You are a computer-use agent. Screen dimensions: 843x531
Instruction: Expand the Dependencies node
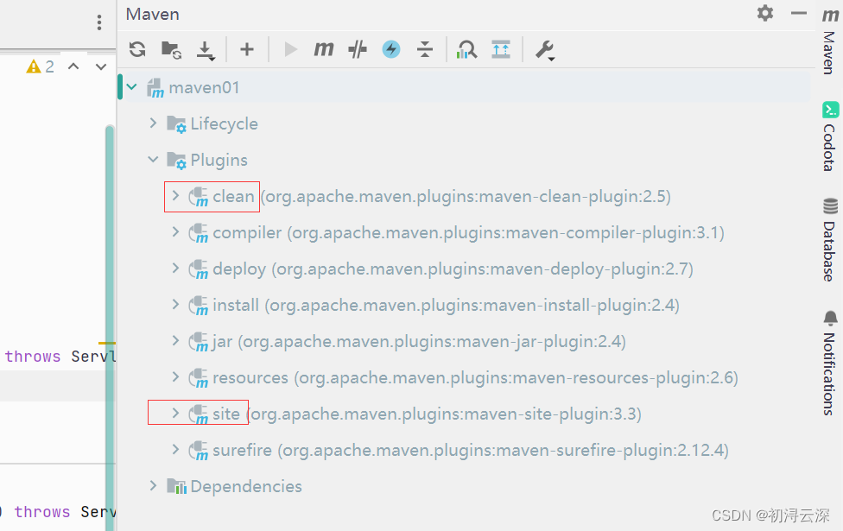(153, 486)
